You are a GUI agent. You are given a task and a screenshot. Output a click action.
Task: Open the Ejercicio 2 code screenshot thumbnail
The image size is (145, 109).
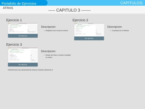pyautogui.click(x=89, y=30)
